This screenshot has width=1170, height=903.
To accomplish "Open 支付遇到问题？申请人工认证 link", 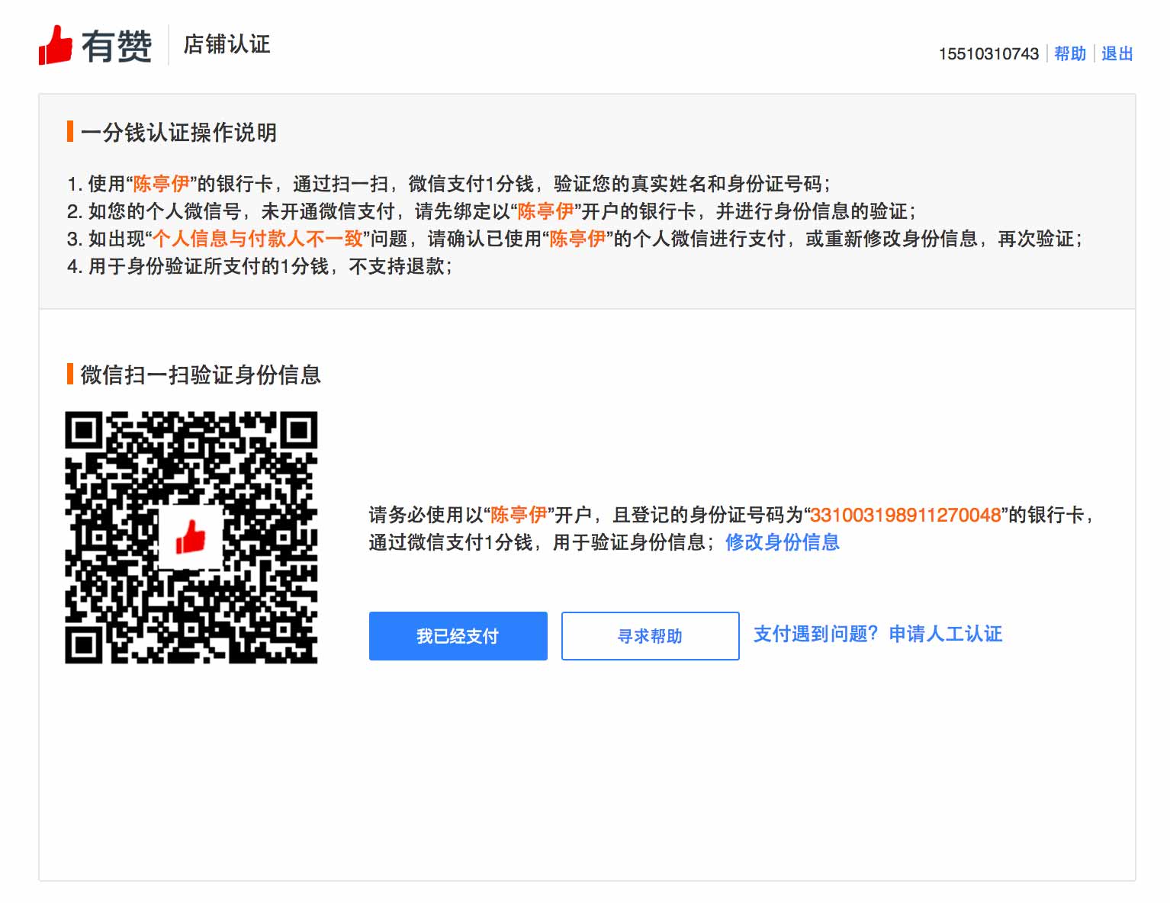I will 878,634.
